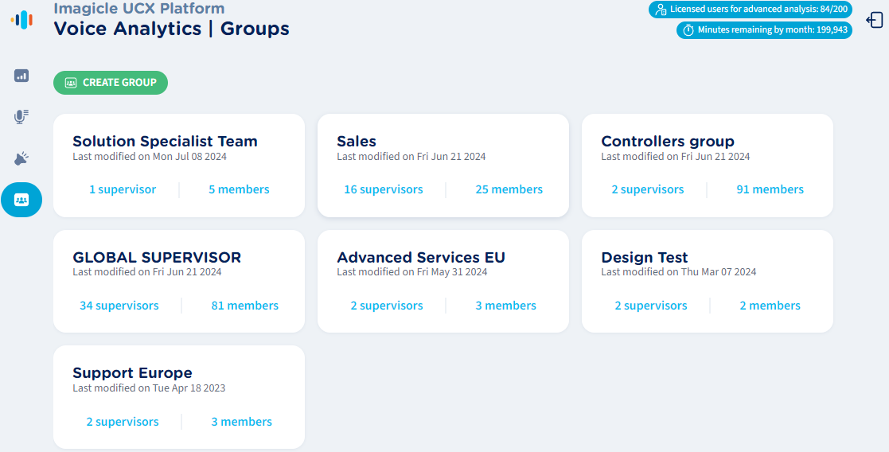Open Support Europe's 3 members link
The image size is (889, 452).
[241, 422]
